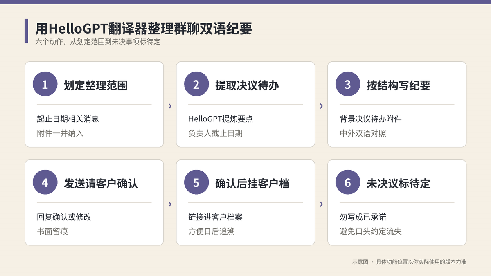Click the line 附件一并纳入
The image size is (491, 276).
click(60, 133)
